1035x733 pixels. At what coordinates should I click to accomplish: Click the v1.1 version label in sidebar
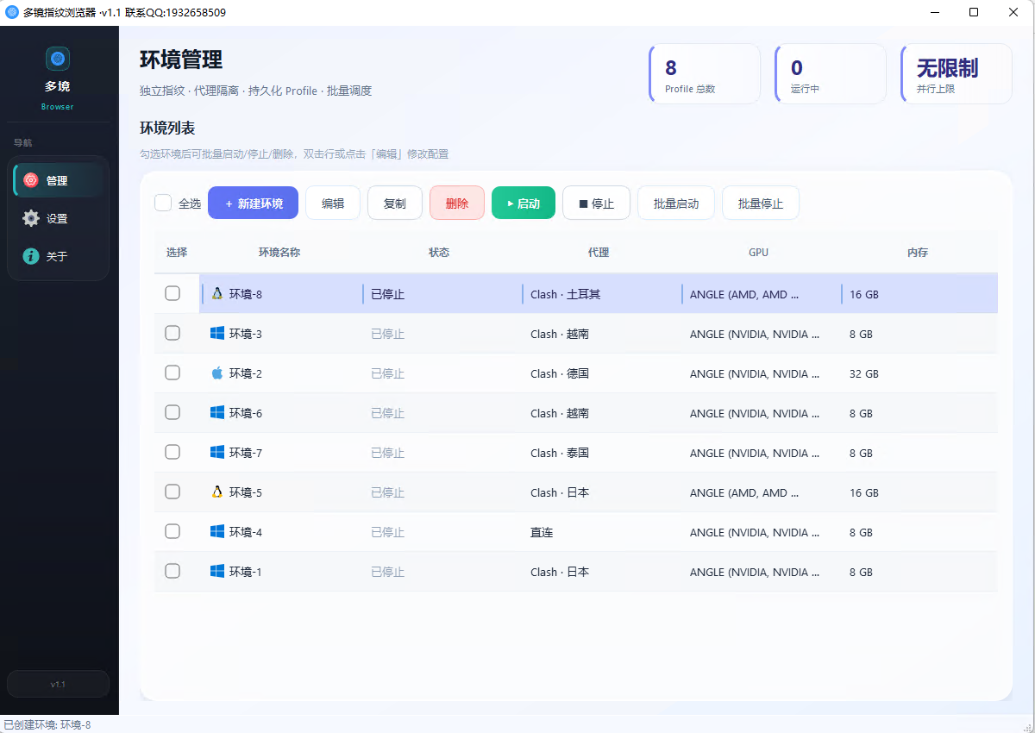(58, 684)
